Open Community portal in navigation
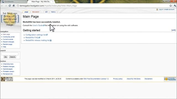This screenshot has height=99, width=177. click(9, 37)
